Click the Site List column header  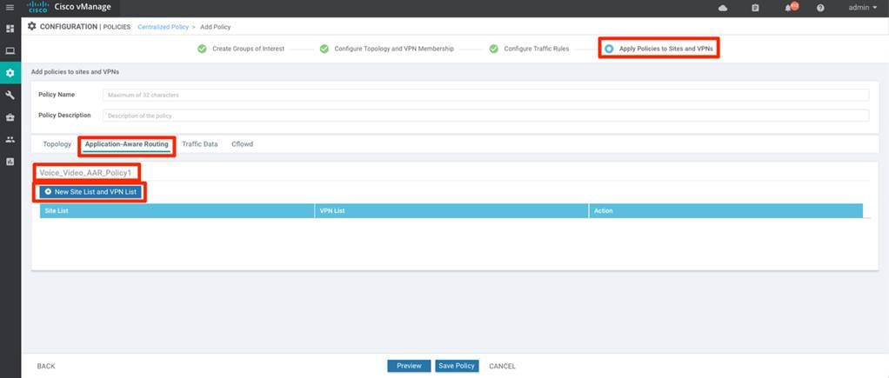click(177, 211)
